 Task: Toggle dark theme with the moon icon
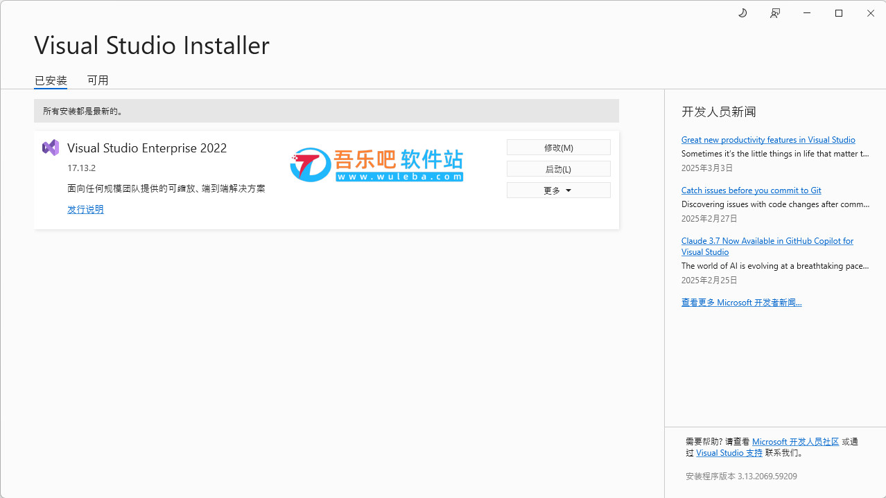tap(742, 13)
